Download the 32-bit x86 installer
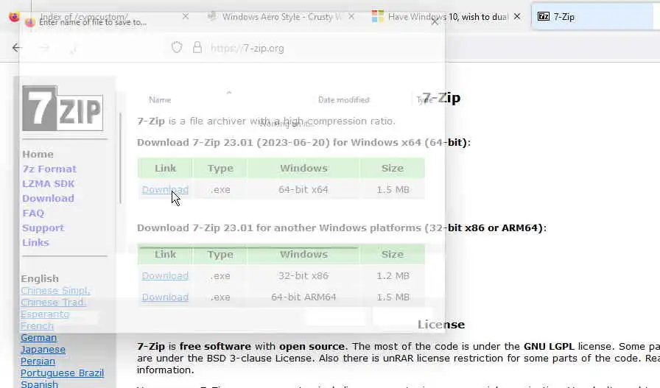This screenshot has height=388, width=660. coord(165,276)
